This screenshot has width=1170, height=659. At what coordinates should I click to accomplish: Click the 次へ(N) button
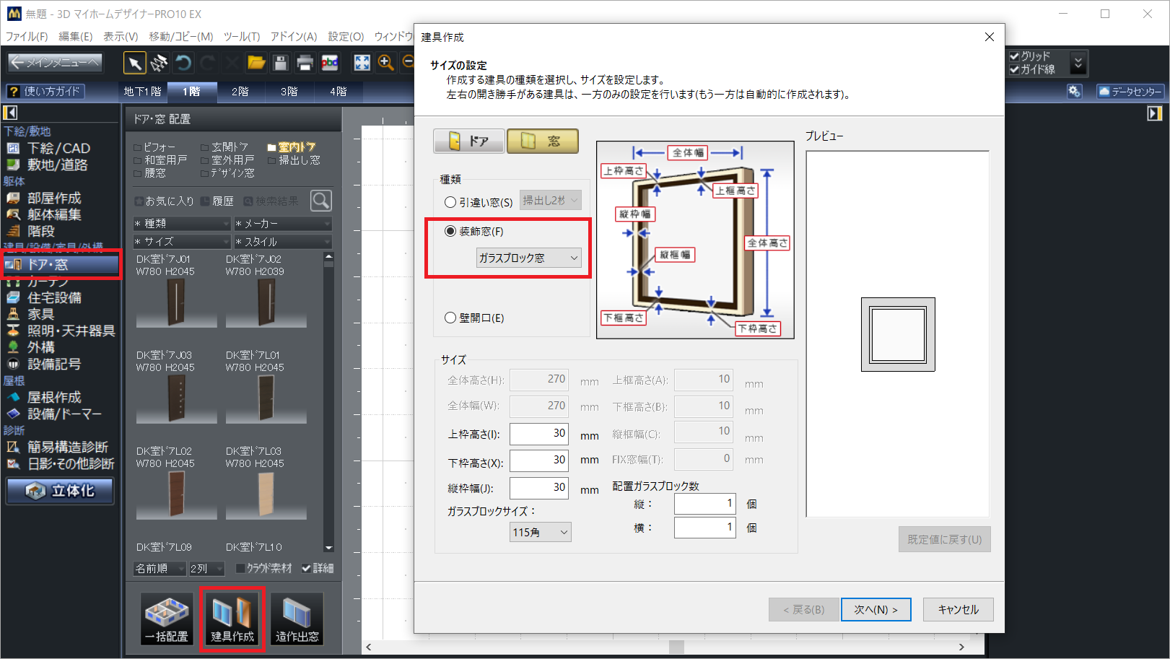(x=876, y=609)
